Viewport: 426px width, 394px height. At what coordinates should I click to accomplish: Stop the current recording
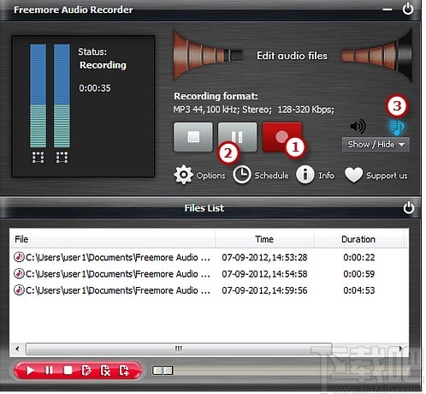click(x=193, y=137)
